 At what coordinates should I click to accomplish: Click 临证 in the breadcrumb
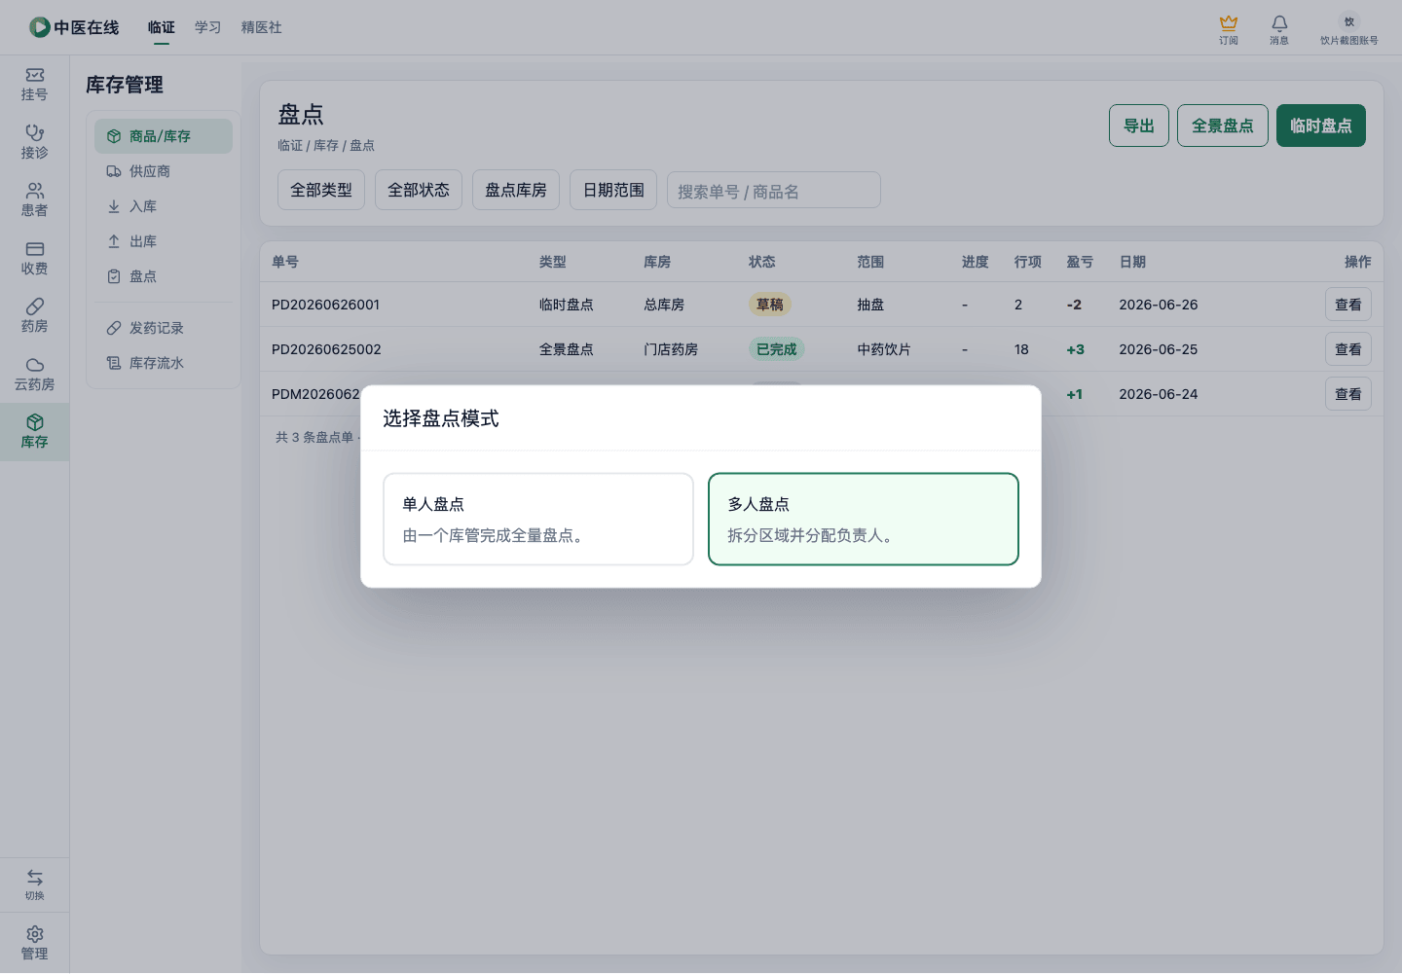click(290, 145)
